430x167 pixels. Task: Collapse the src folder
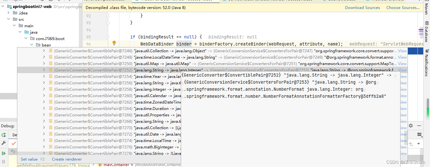point(9,20)
